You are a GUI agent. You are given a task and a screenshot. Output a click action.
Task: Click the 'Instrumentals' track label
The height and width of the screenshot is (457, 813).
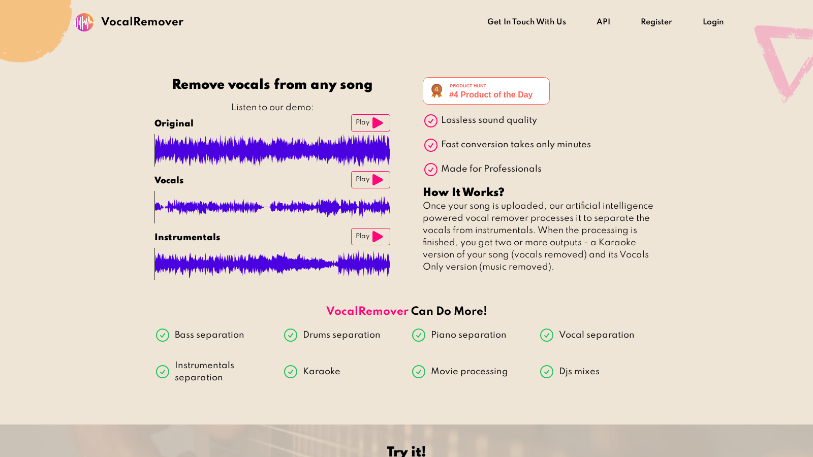click(187, 237)
